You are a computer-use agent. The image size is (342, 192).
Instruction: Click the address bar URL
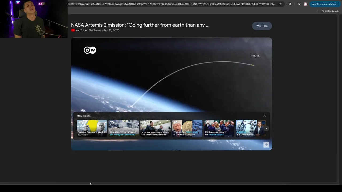pos(172,4)
